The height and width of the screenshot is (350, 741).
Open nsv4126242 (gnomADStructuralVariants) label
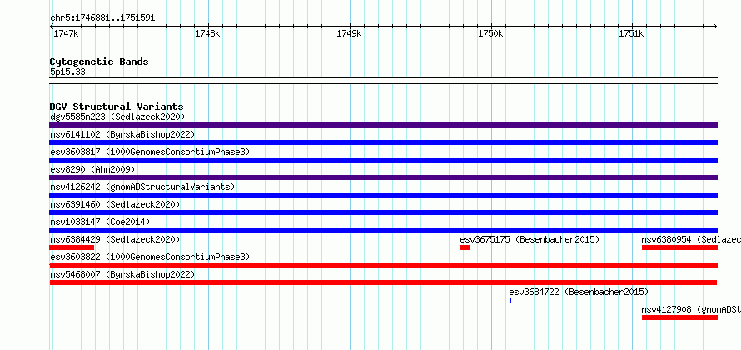coord(142,187)
